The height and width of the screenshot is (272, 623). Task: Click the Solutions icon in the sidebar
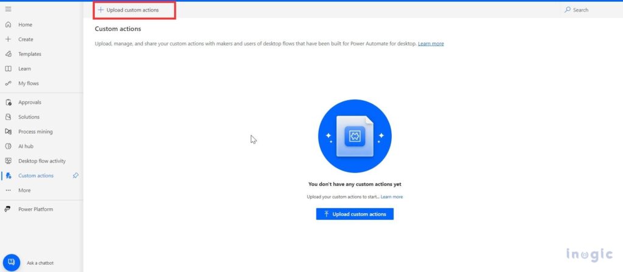(x=8, y=117)
